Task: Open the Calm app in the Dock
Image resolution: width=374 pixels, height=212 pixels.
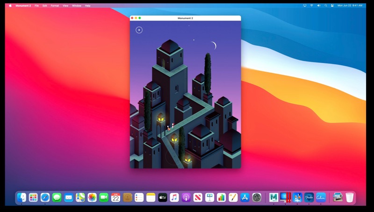Action: pyautogui.click(x=321, y=197)
